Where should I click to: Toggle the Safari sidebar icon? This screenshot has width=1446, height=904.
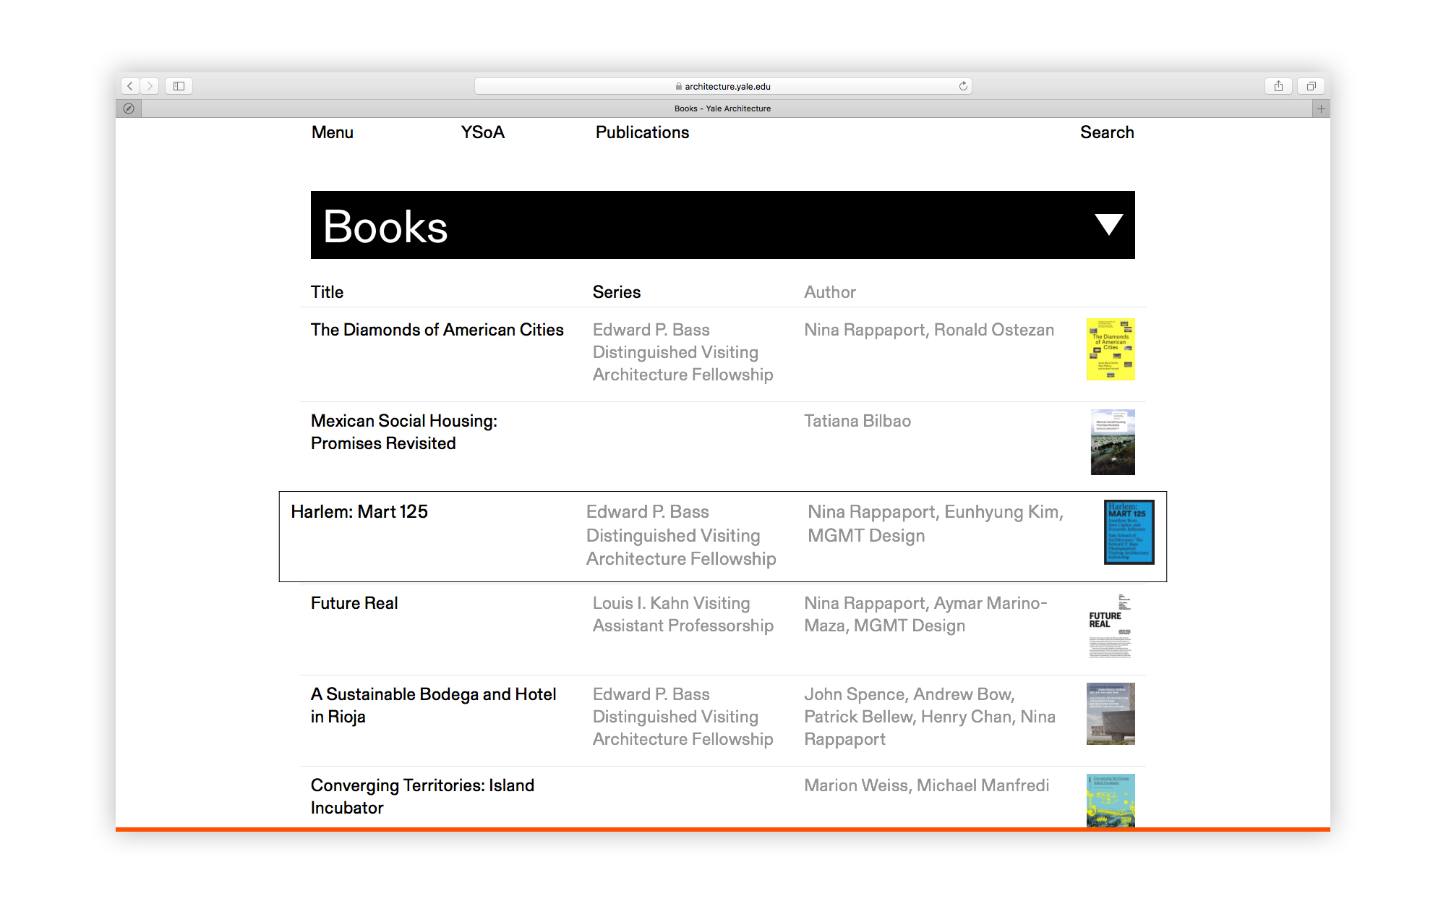pos(179,86)
